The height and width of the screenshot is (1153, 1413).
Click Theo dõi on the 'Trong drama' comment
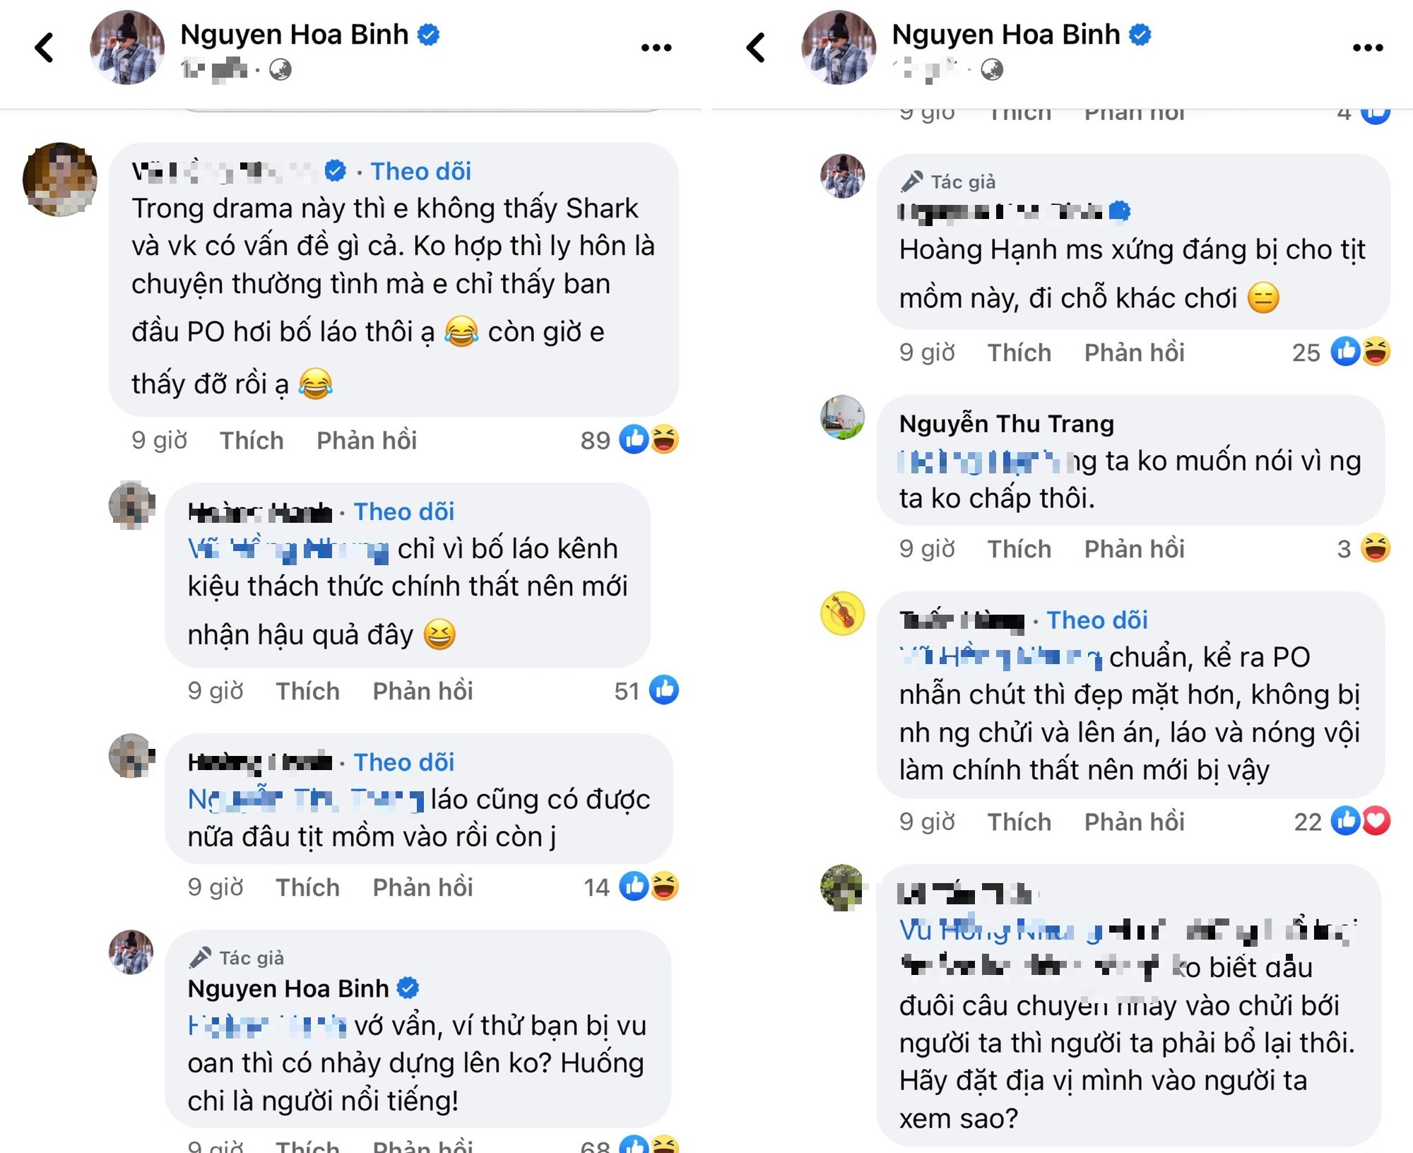click(420, 171)
